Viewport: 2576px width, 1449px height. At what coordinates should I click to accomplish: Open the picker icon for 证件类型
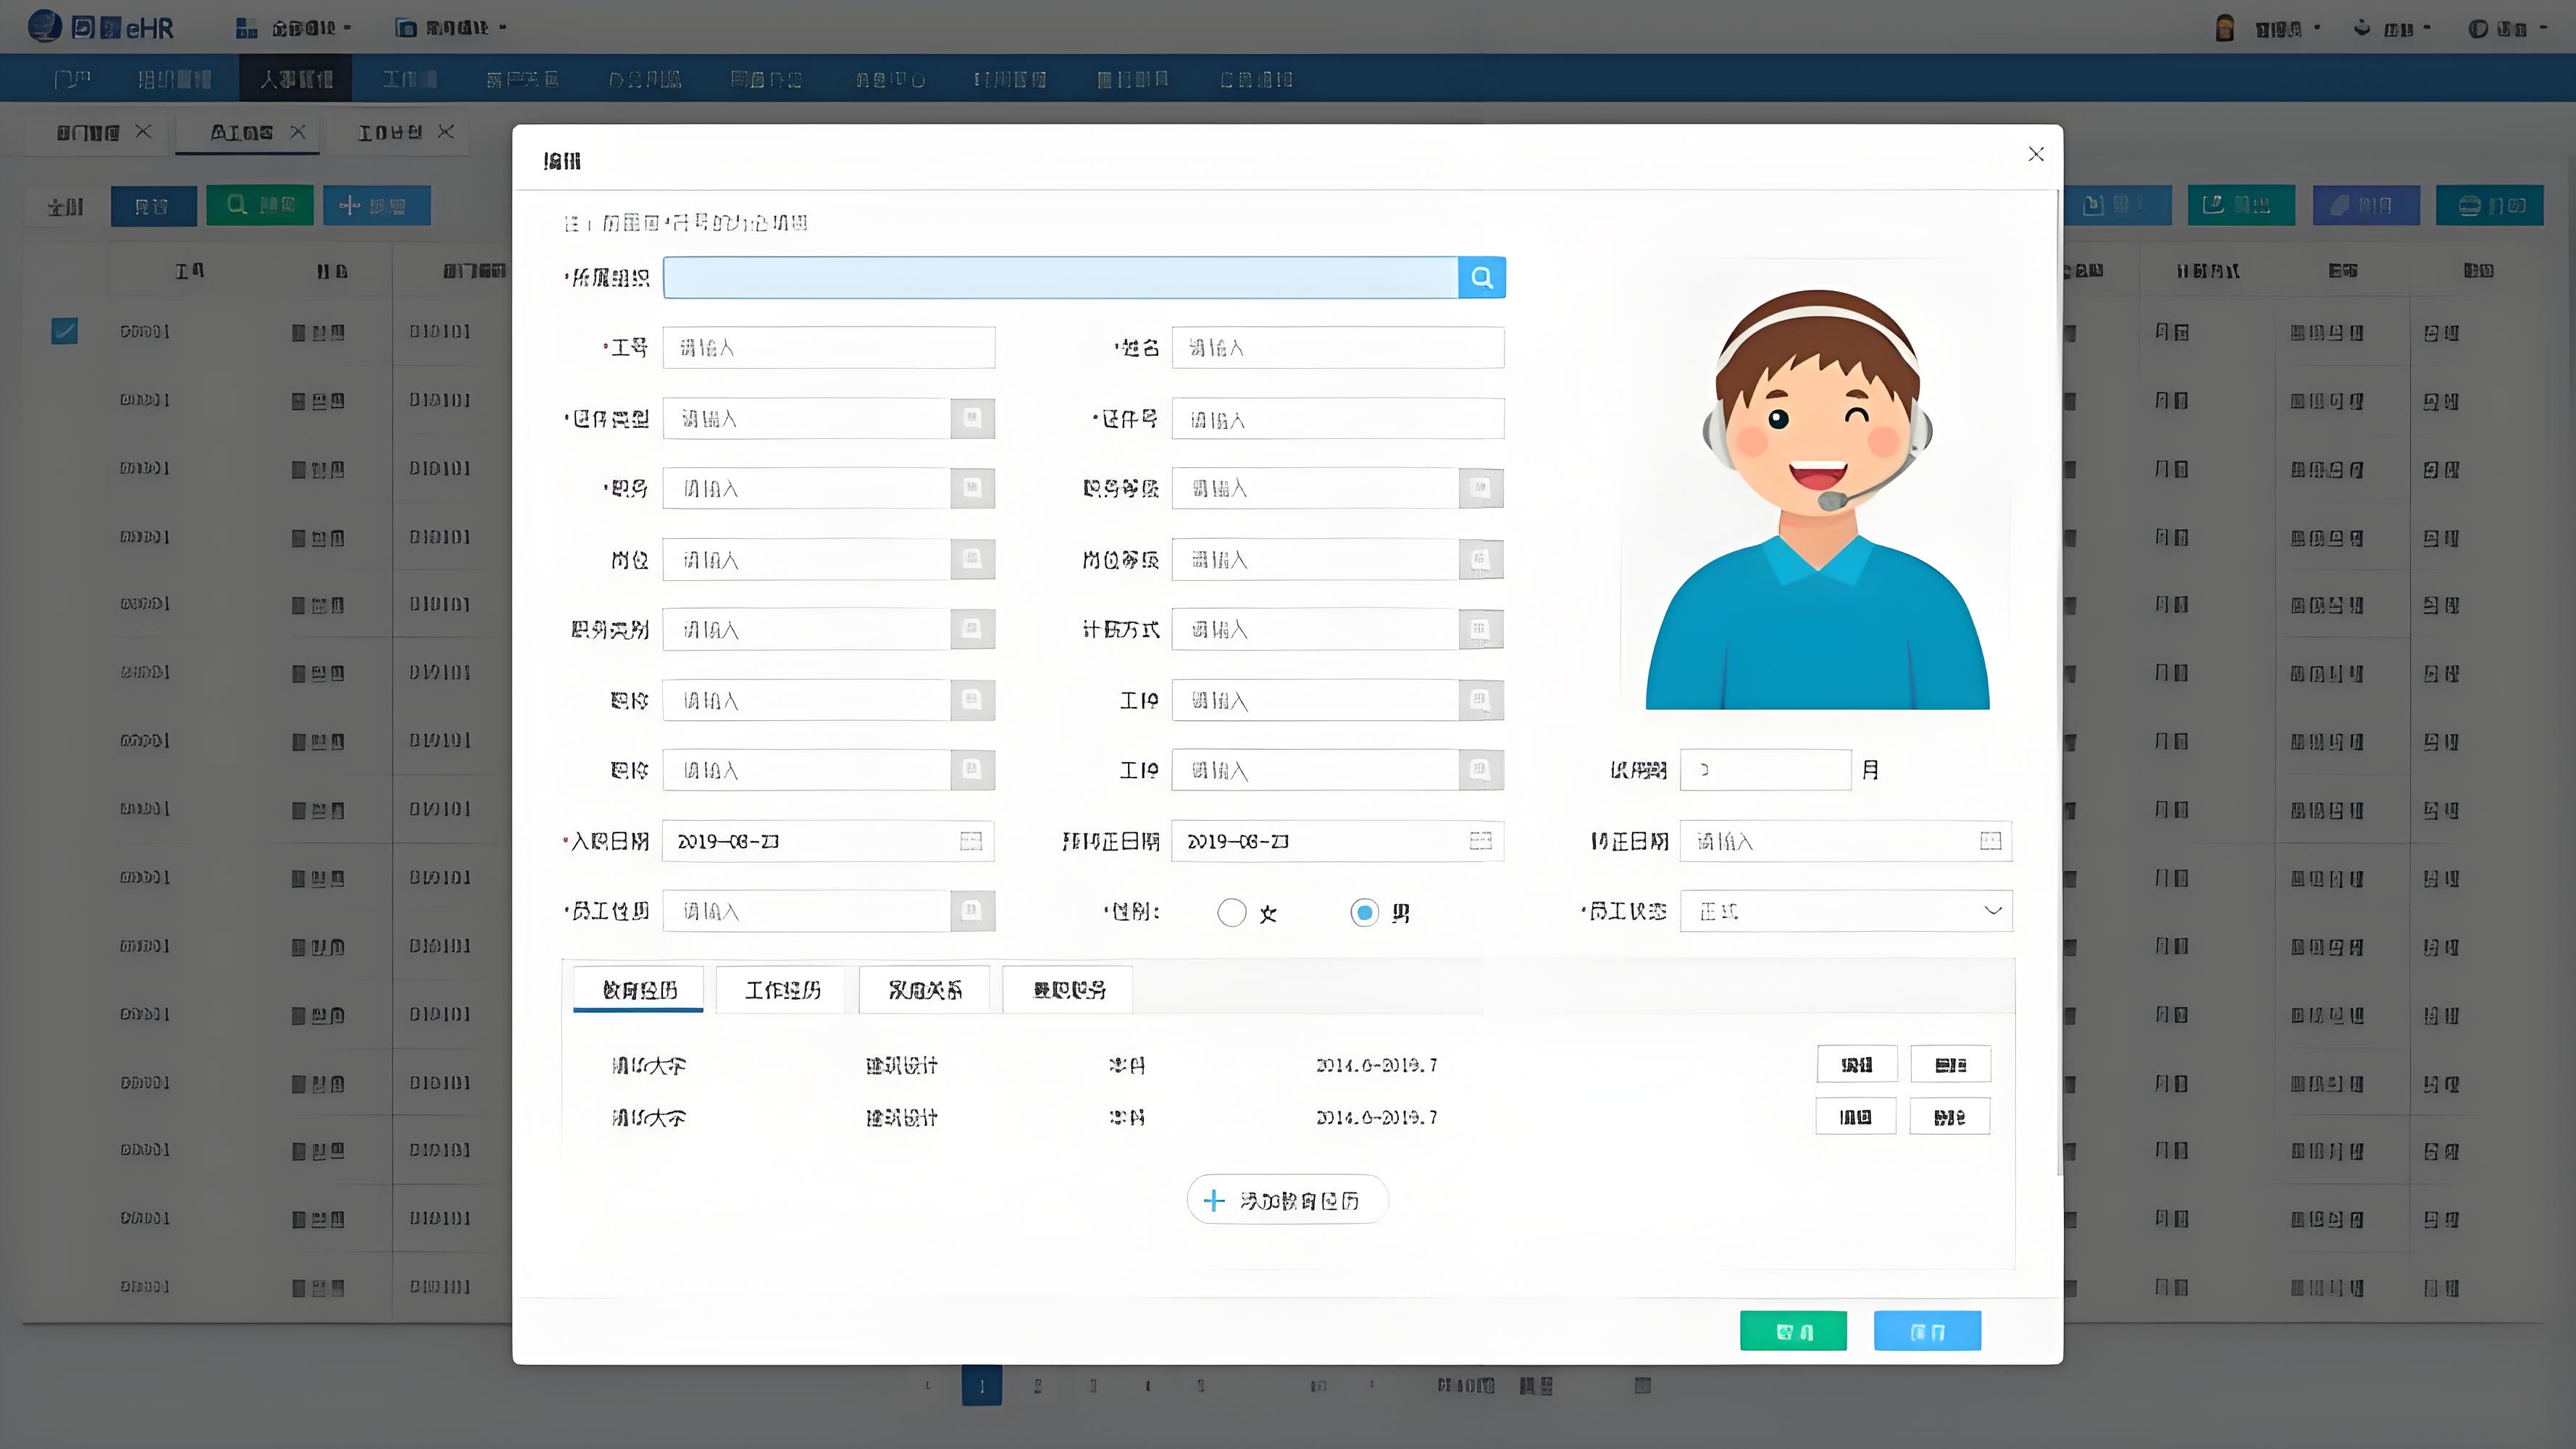coord(972,418)
